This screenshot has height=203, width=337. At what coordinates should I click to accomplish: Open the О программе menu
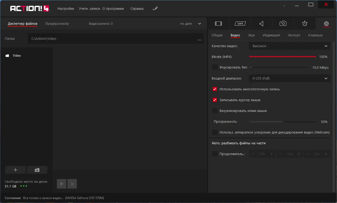[113, 8]
